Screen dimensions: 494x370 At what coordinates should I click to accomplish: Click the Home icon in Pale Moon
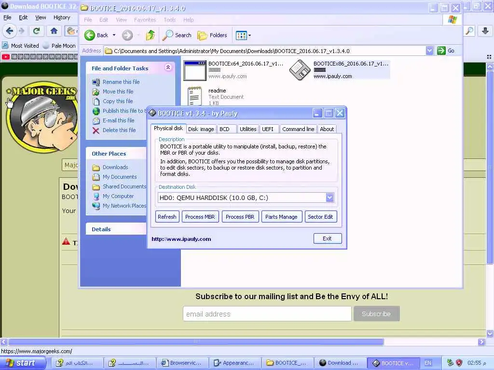(x=54, y=31)
